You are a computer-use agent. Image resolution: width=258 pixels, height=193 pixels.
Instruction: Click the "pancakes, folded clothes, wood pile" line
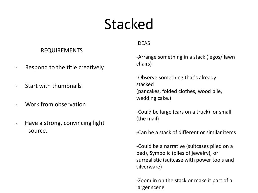(x=179, y=91)
